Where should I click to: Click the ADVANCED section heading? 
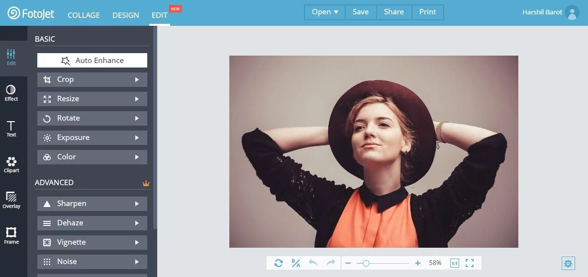pyautogui.click(x=54, y=183)
